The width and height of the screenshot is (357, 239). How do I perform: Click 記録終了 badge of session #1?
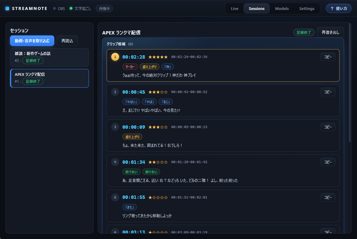pos(33,81)
